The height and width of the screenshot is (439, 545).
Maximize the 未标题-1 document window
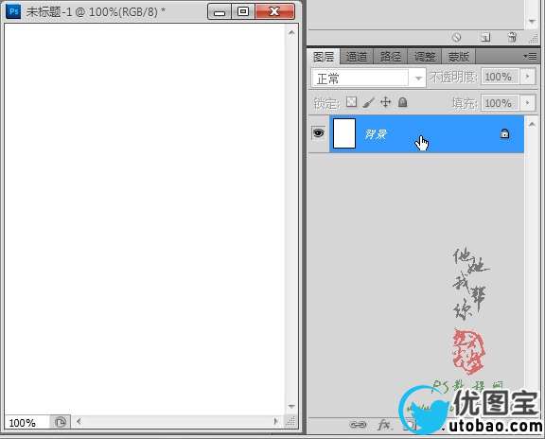tap(243, 12)
